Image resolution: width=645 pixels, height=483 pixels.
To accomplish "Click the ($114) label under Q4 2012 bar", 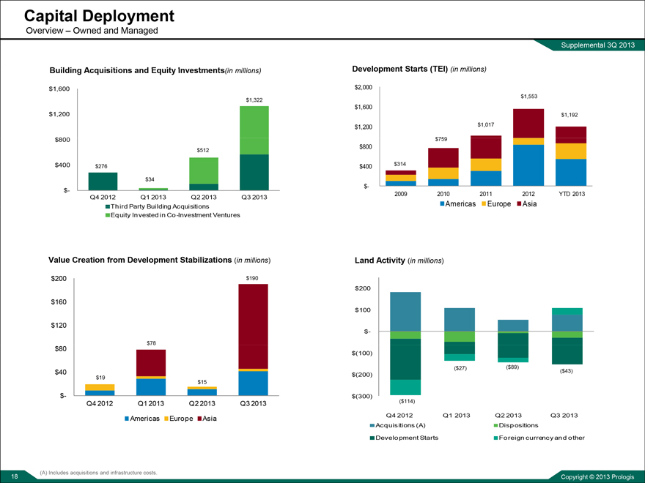I will point(407,401).
